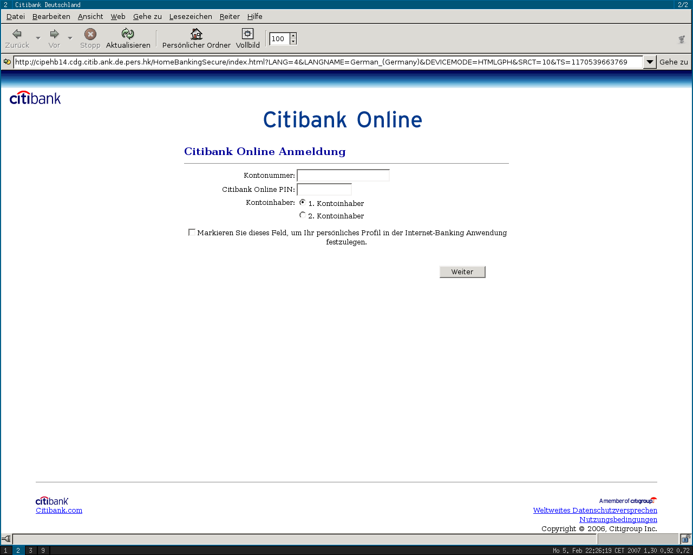Viewport: 693px width, 555px height.
Task: Open the Lesezeichen menu
Action: [191, 16]
